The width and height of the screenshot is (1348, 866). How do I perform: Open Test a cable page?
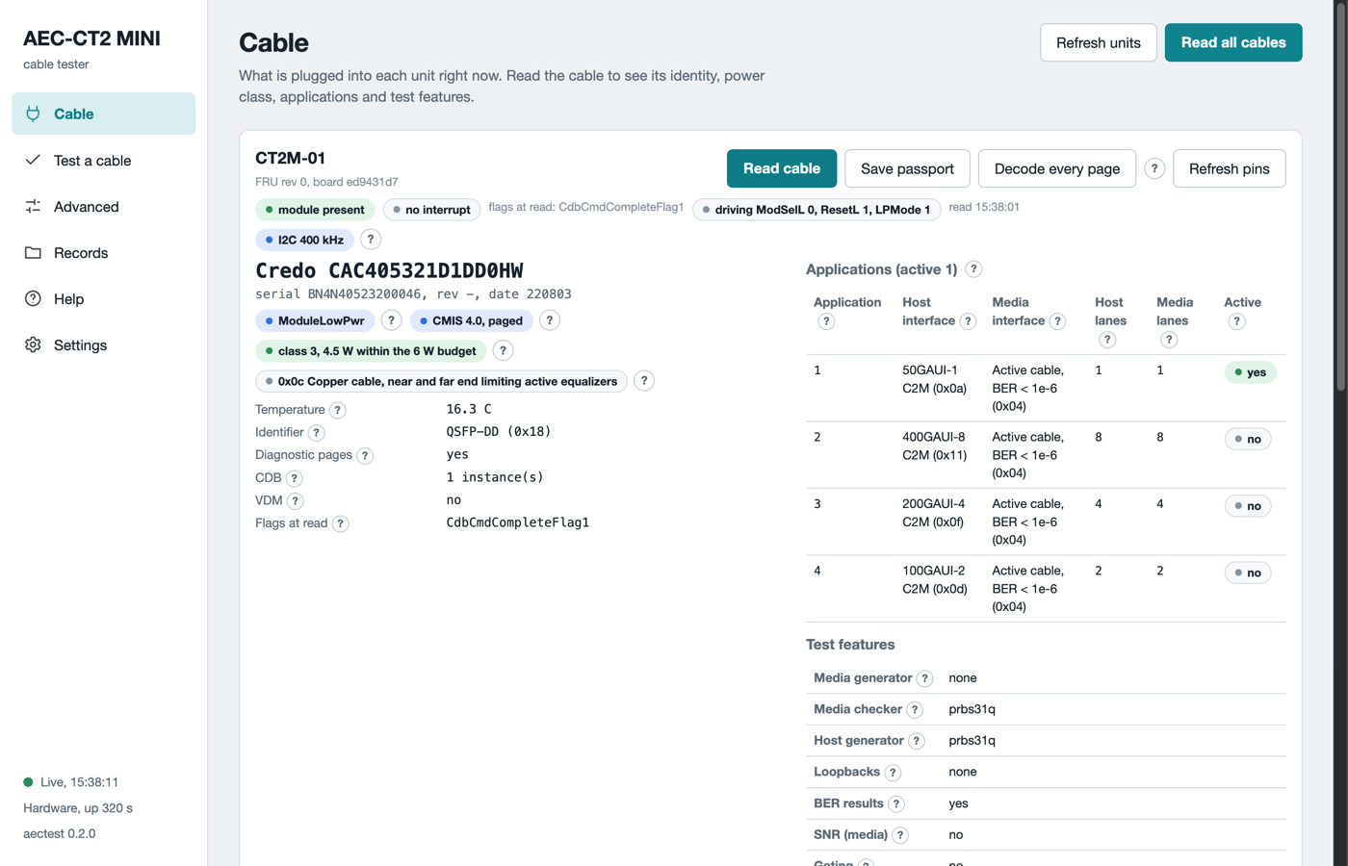[x=104, y=161]
